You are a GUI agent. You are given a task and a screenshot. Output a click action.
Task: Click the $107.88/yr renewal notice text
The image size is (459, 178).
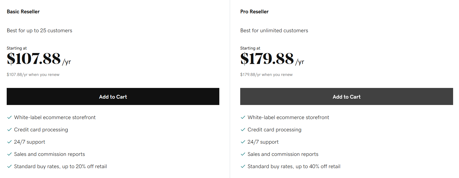coord(33,75)
